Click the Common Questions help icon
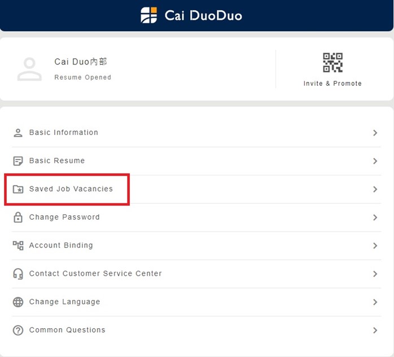 tap(18, 330)
